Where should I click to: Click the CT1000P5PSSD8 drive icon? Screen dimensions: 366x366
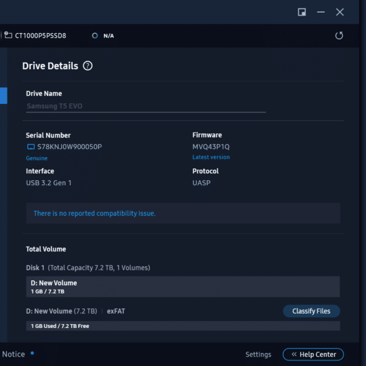tap(8, 35)
